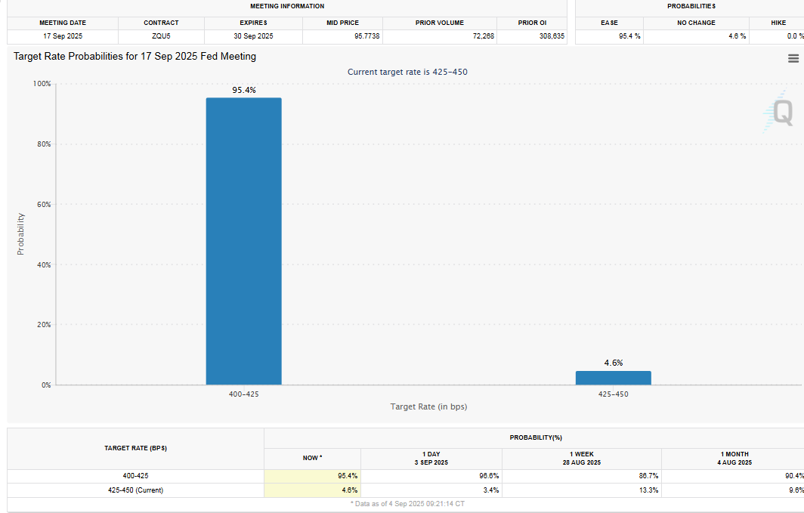The width and height of the screenshot is (804, 513).
Task: Click the short 425-450 probability bar
Action: coord(613,378)
